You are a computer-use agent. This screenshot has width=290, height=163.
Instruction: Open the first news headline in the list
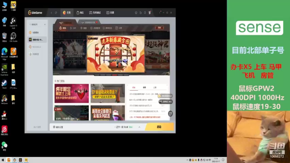pyautogui.click(x=144, y=94)
